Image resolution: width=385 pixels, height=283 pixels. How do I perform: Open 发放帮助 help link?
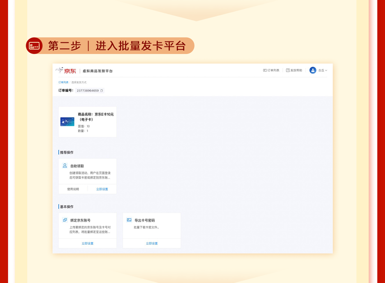tap(294, 70)
